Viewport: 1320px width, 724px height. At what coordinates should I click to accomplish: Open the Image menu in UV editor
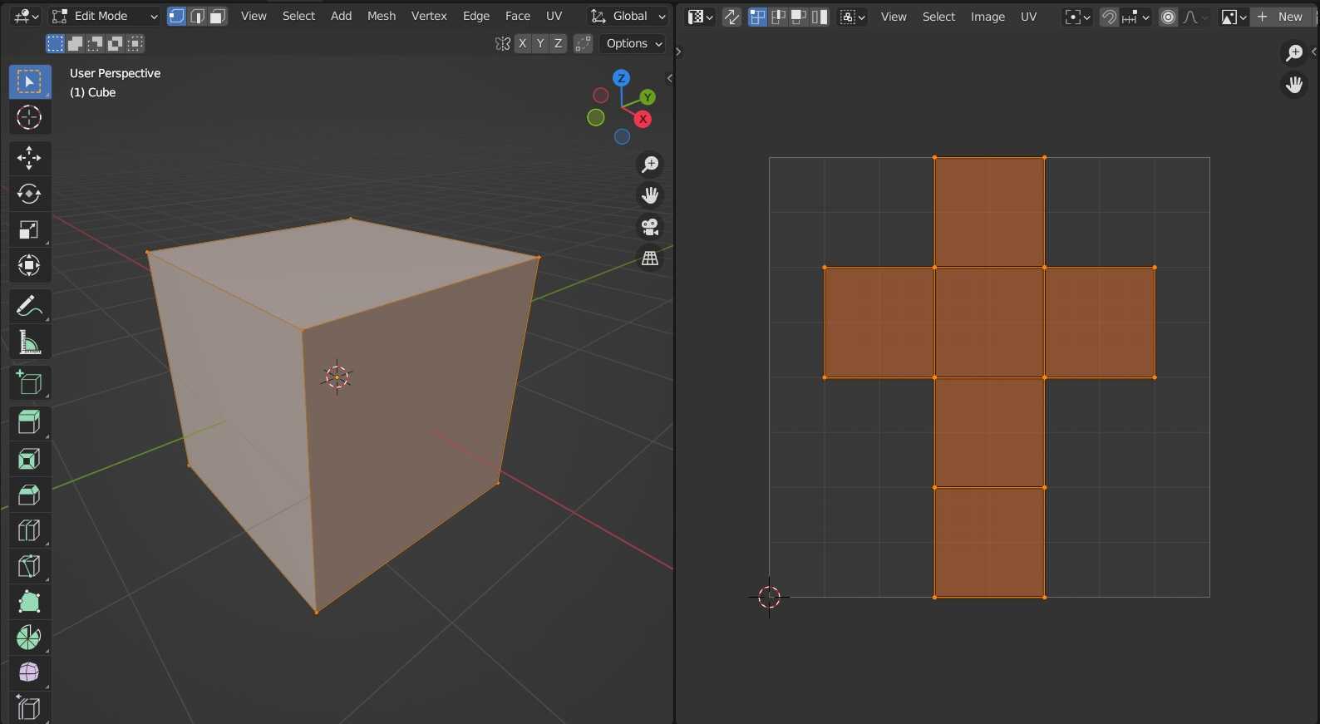(988, 17)
